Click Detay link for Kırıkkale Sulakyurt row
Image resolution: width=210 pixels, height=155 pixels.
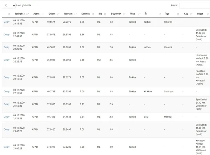click(7, 92)
